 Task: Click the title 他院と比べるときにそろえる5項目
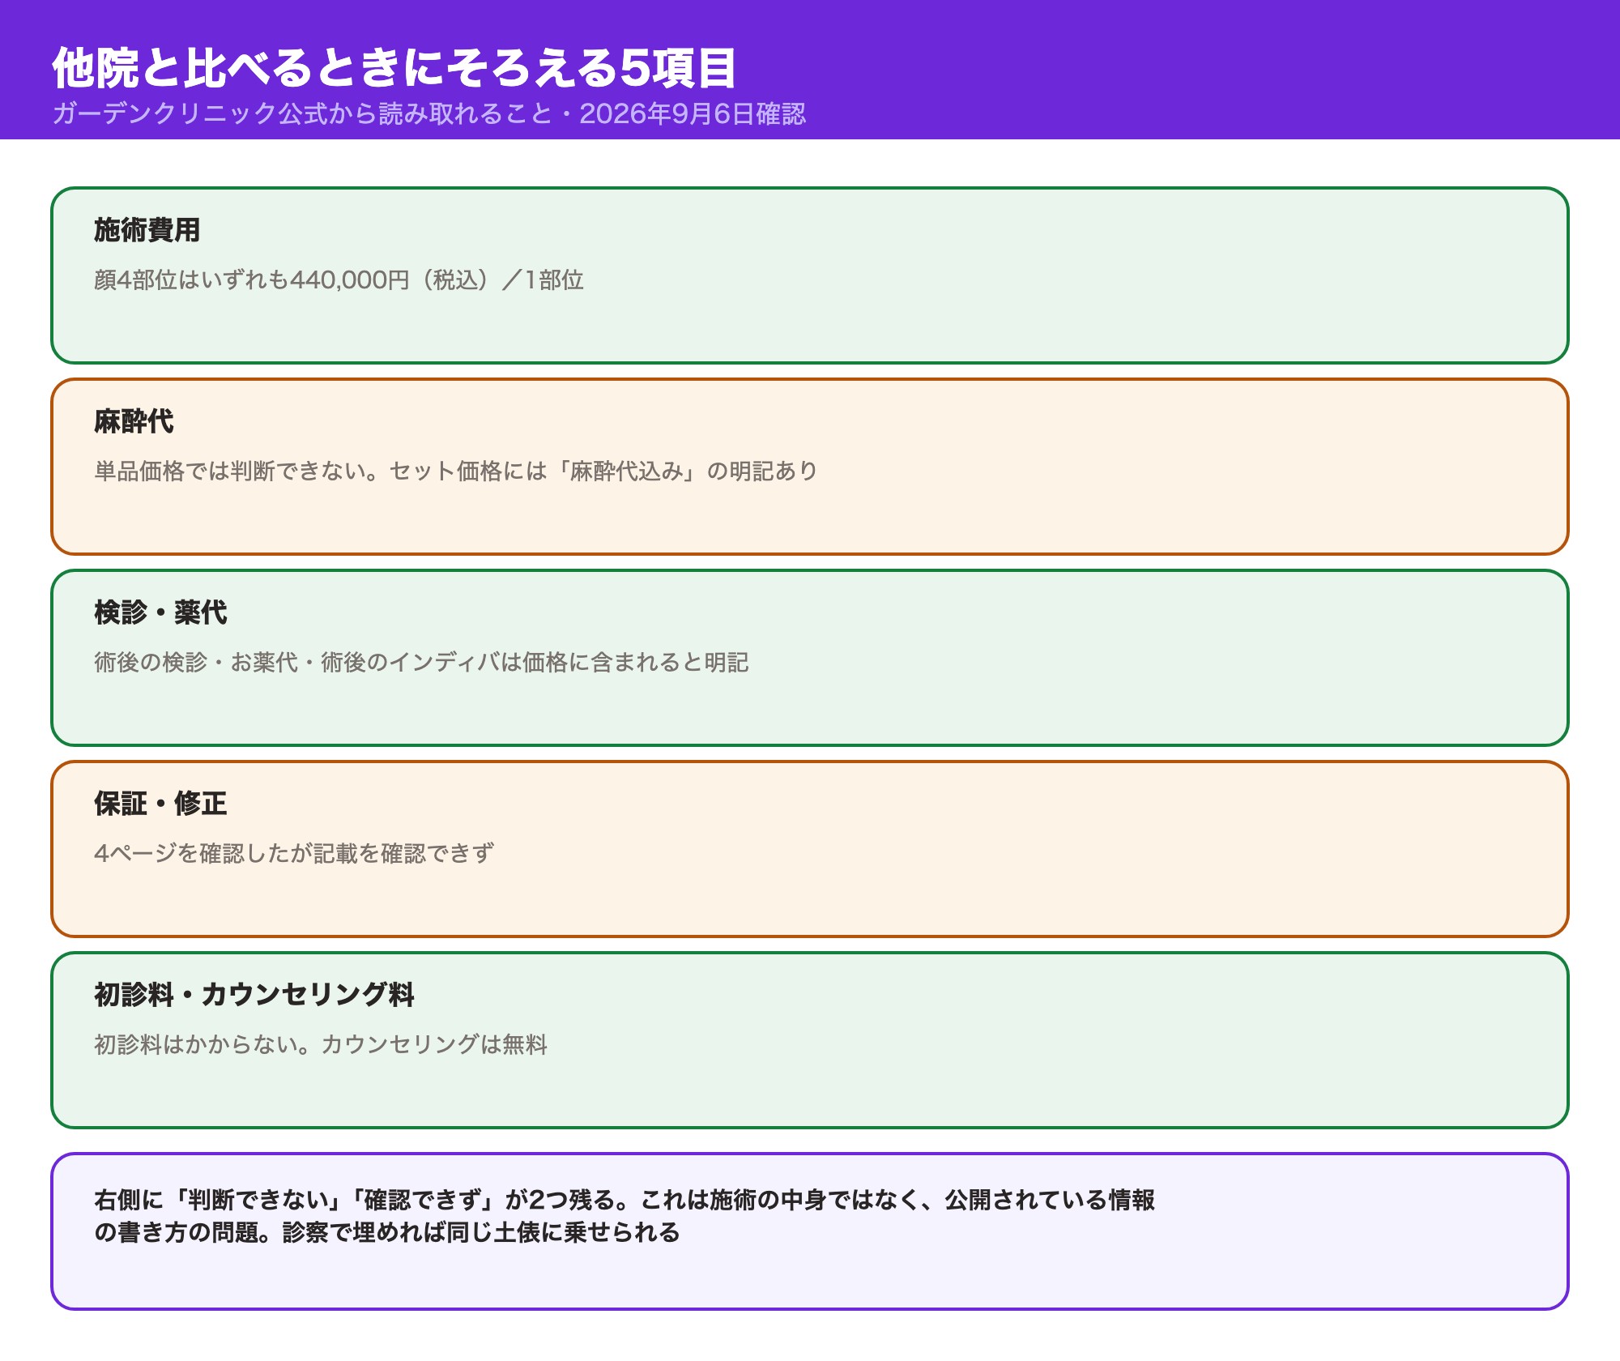tap(394, 67)
